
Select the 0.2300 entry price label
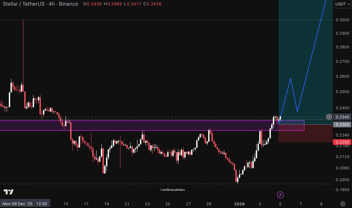point(342,125)
